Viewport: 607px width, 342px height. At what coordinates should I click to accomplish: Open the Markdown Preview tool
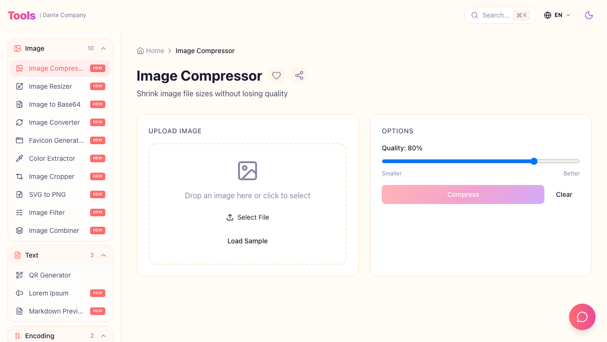point(55,311)
